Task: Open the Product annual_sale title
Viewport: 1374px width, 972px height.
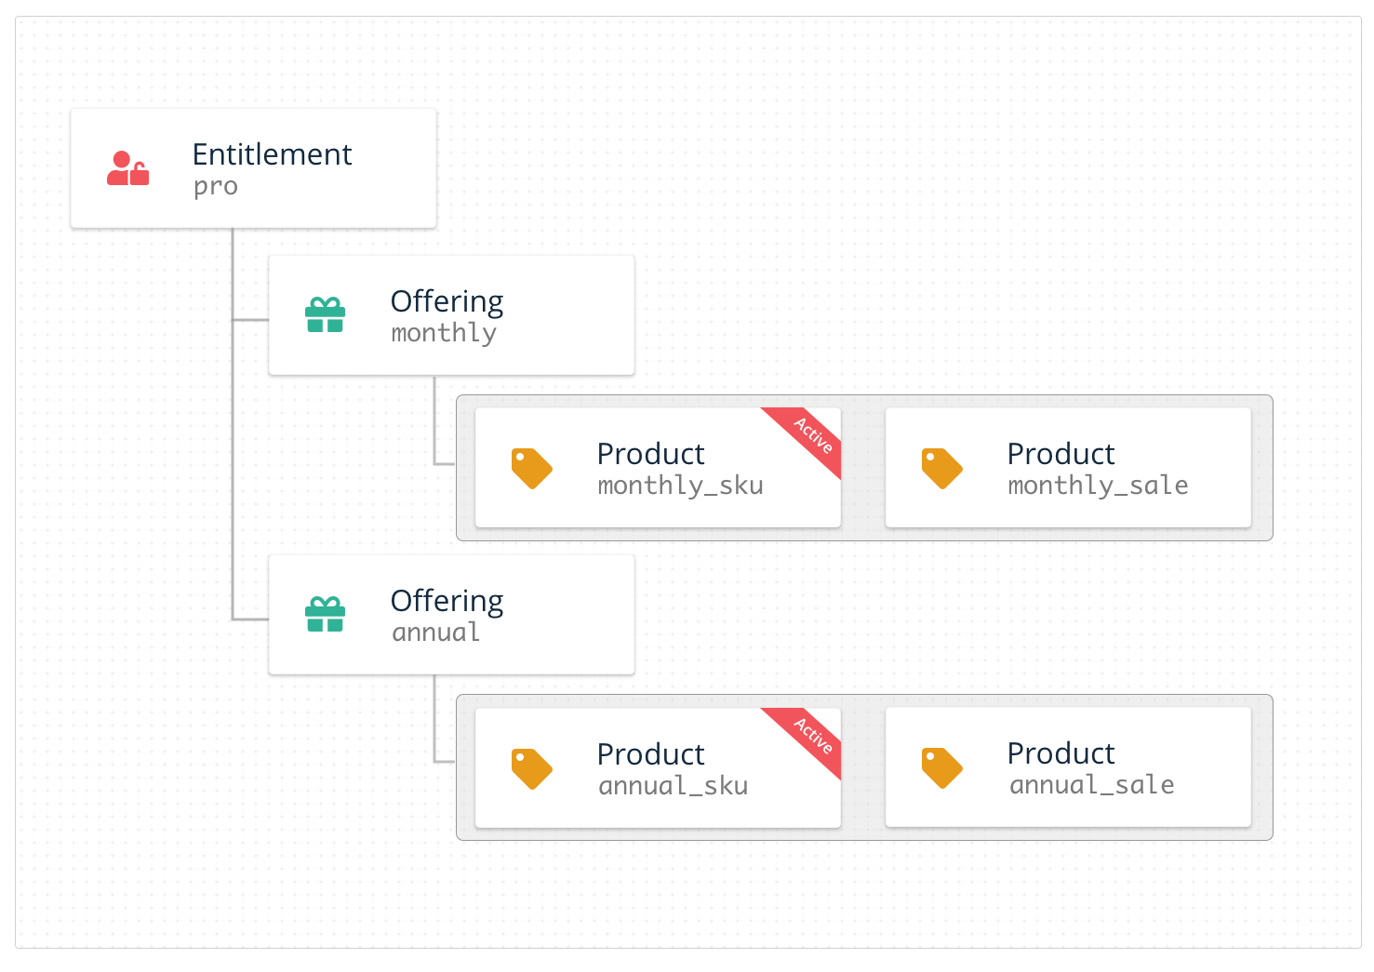Action: tap(1061, 753)
